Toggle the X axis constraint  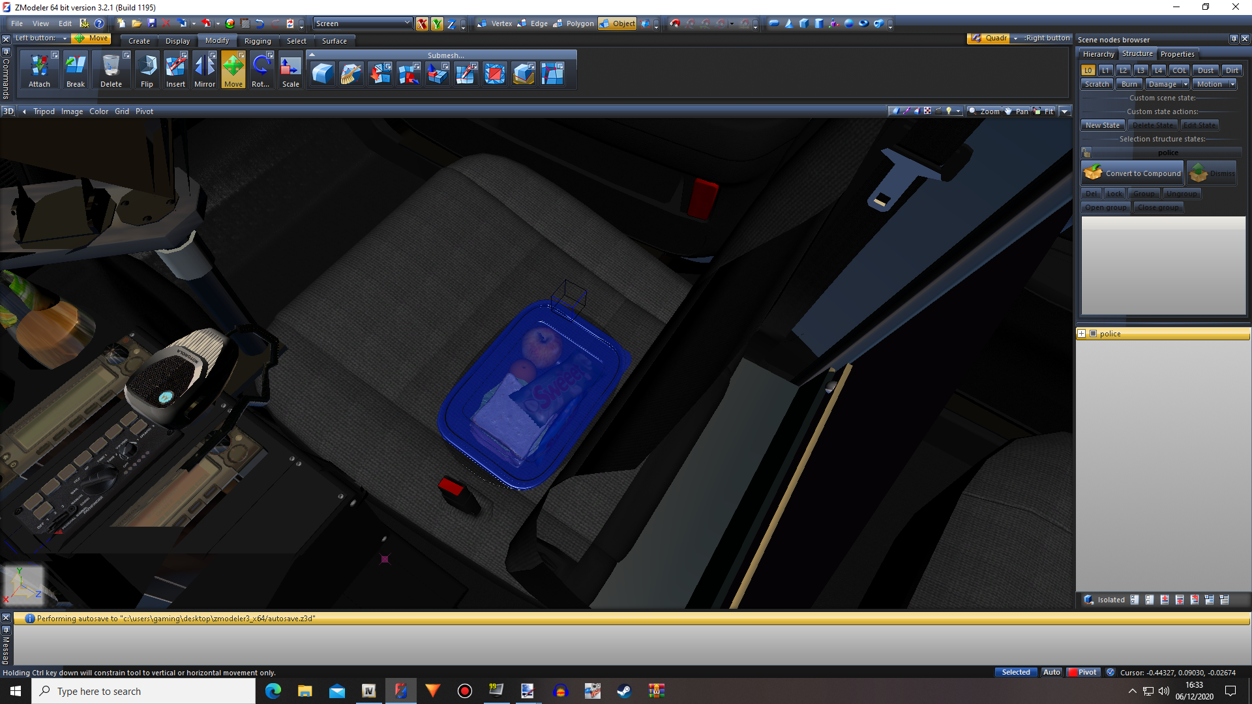[x=422, y=24]
